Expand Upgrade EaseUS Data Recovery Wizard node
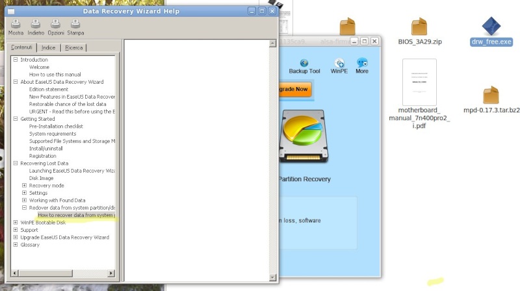 (15, 237)
